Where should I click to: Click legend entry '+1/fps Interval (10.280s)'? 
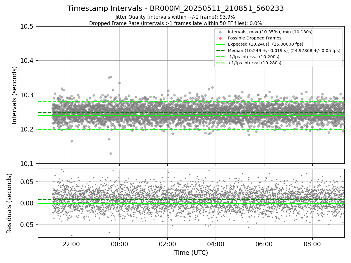(x=254, y=63)
